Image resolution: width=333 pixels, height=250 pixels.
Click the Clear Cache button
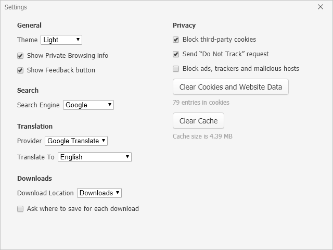[198, 121]
